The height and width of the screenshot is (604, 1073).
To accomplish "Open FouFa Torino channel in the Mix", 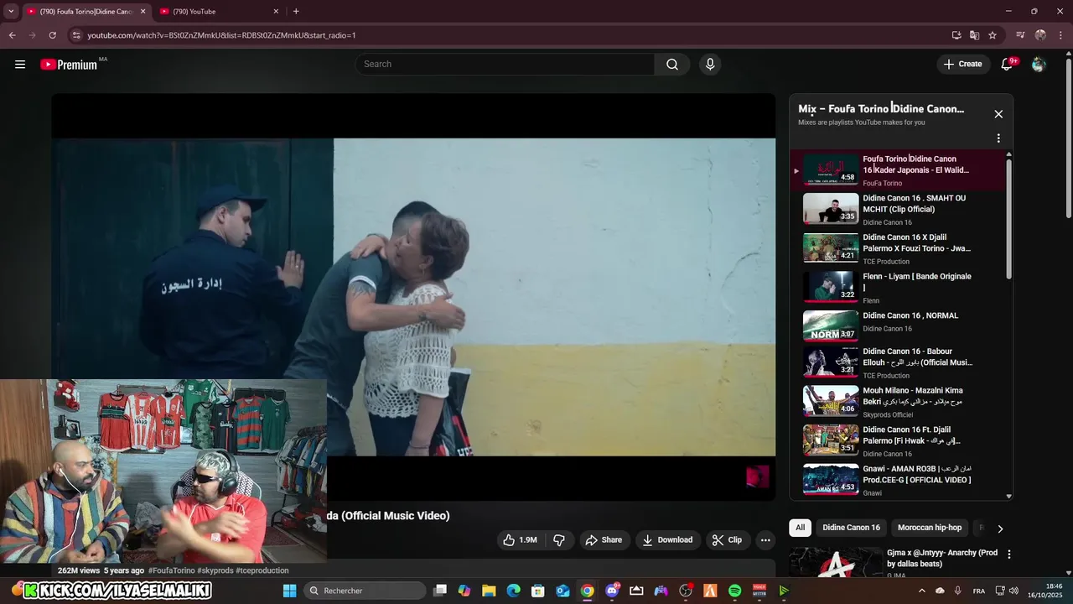I will (x=882, y=183).
